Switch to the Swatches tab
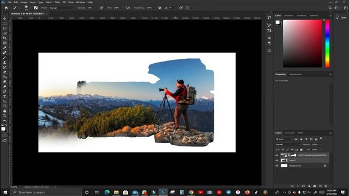This screenshot has height=196, width=349. (x=288, y=16)
